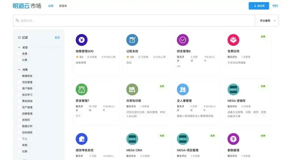
Task: Open the 共享知识库 app icon
Action: click(132, 90)
